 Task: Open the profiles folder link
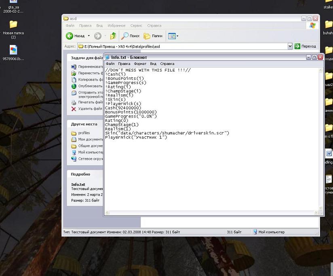click(x=84, y=133)
